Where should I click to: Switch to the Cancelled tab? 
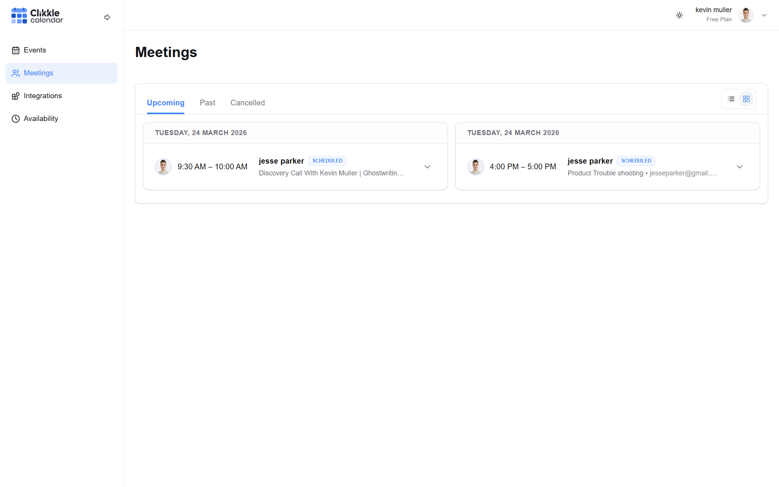(x=247, y=103)
